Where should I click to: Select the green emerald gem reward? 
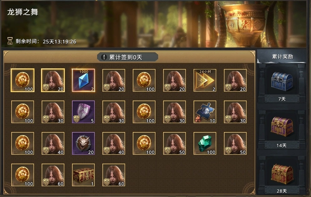pyautogui.click(x=205, y=143)
